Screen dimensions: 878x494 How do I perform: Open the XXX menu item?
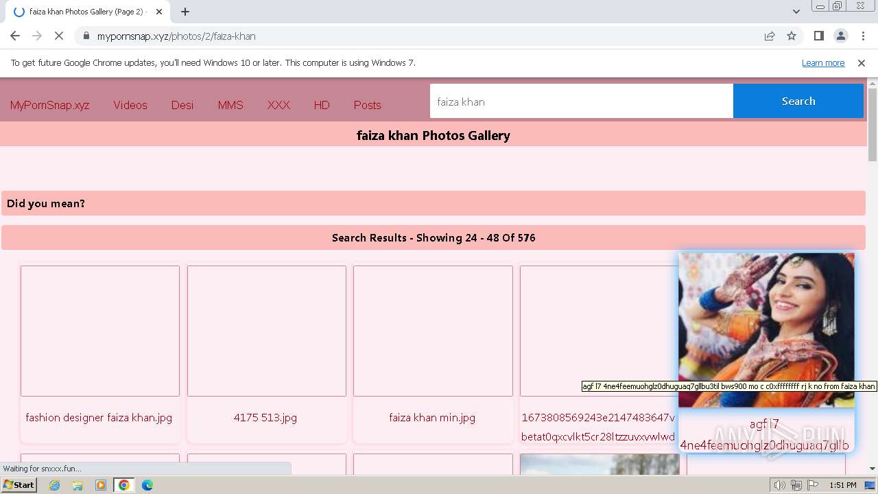point(278,105)
